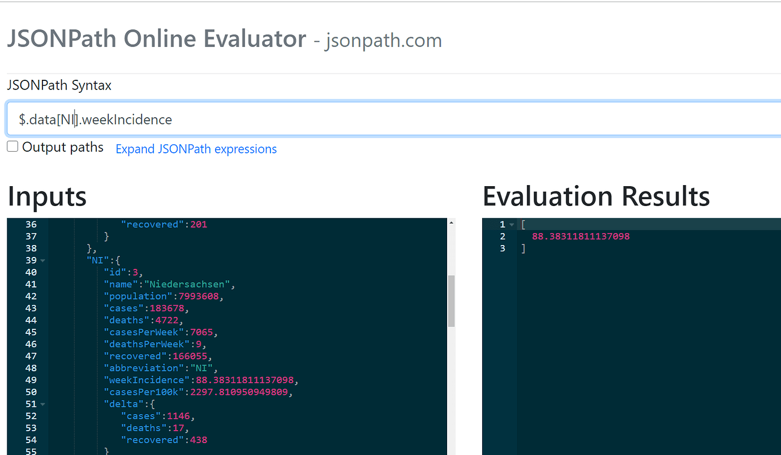Click the 88.38311811137098 result in Evaluation Results
This screenshot has height=455, width=781.
(581, 237)
